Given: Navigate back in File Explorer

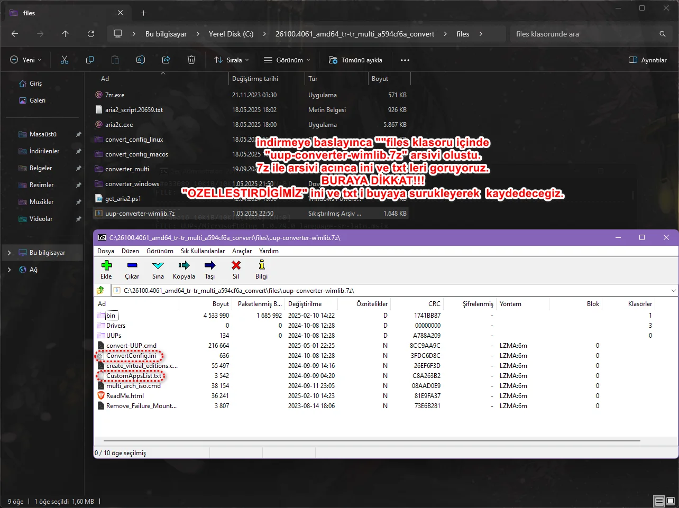Looking at the screenshot, I should tap(15, 34).
